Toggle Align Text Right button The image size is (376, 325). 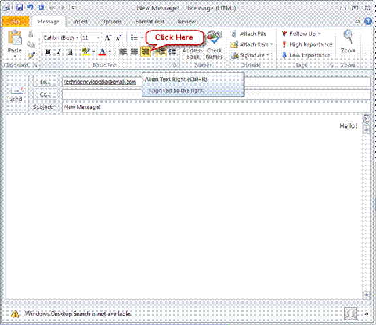146,52
